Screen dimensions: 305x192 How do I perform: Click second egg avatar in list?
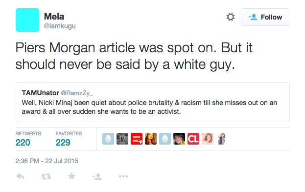(165, 139)
